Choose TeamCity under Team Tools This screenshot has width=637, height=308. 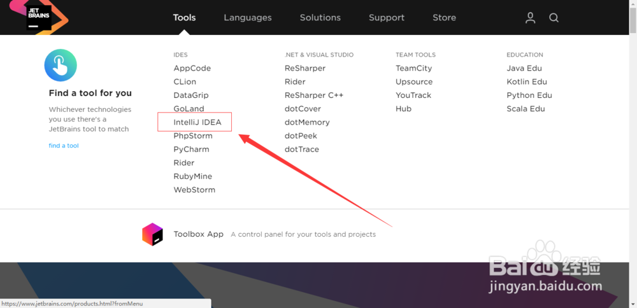coord(413,68)
